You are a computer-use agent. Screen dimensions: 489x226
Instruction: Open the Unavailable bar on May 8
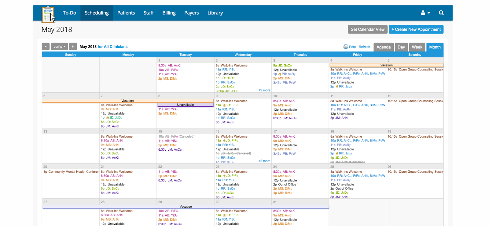[186, 105]
